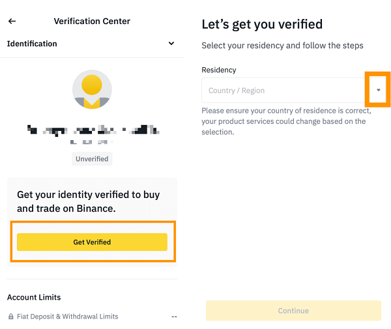Screen dimensions: 391x329
Task: Expand the Identification chevron
Action: (x=171, y=44)
